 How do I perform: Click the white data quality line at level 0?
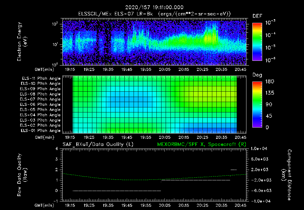coord(117,191)
